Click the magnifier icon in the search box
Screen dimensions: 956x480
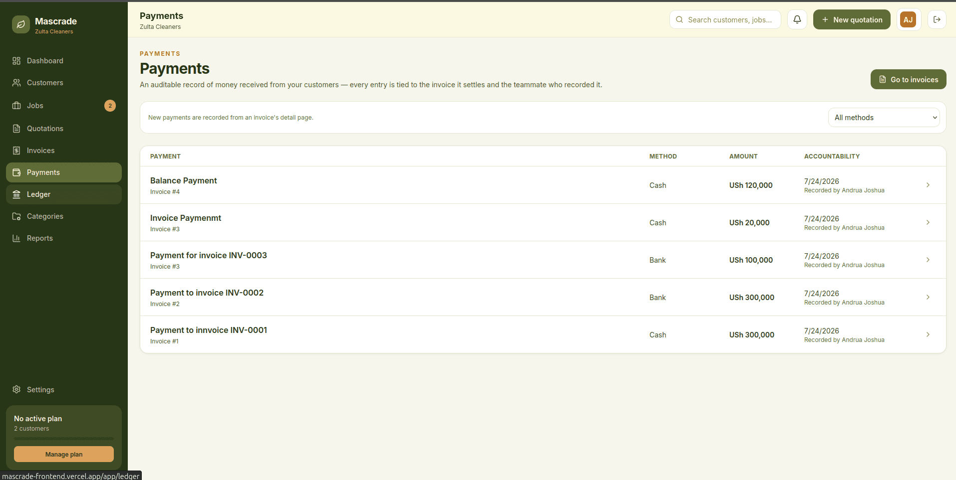679,19
